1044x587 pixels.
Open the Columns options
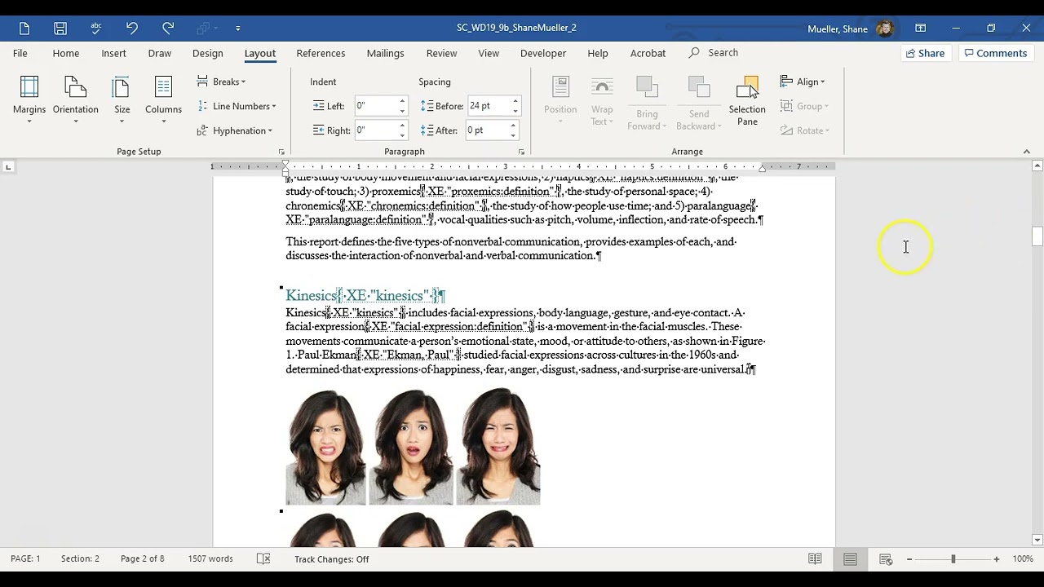[163, 101]
